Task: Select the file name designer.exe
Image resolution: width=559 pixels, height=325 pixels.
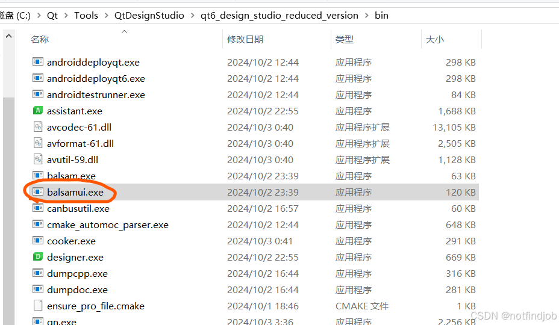Action: (x=75, y=258)
